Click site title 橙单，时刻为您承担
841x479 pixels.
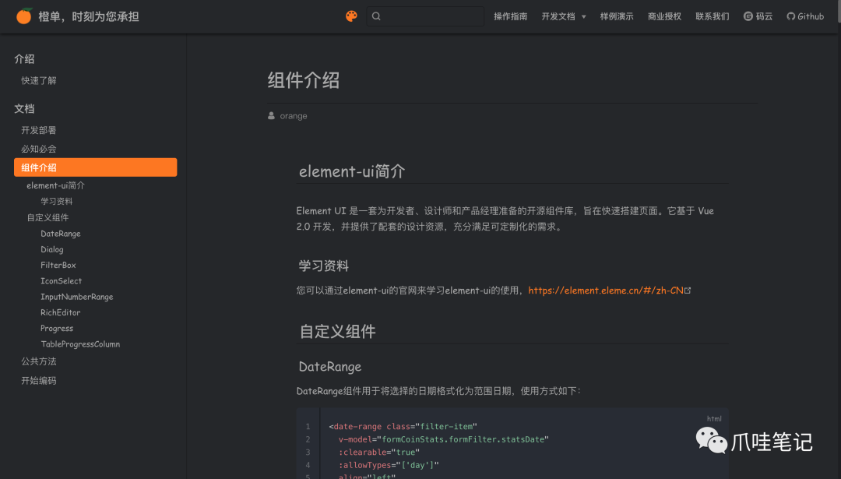pos(89,16)
